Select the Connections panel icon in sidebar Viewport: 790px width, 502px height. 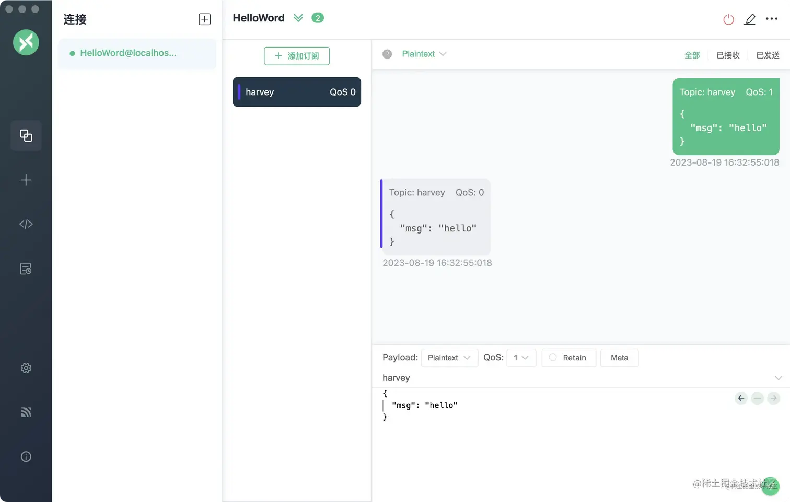[26, 135]
